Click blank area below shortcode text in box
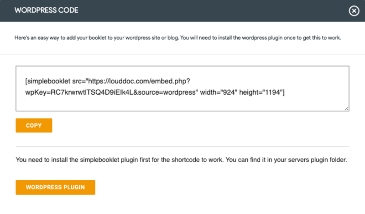The image size is (365, 214). point(182,105)
